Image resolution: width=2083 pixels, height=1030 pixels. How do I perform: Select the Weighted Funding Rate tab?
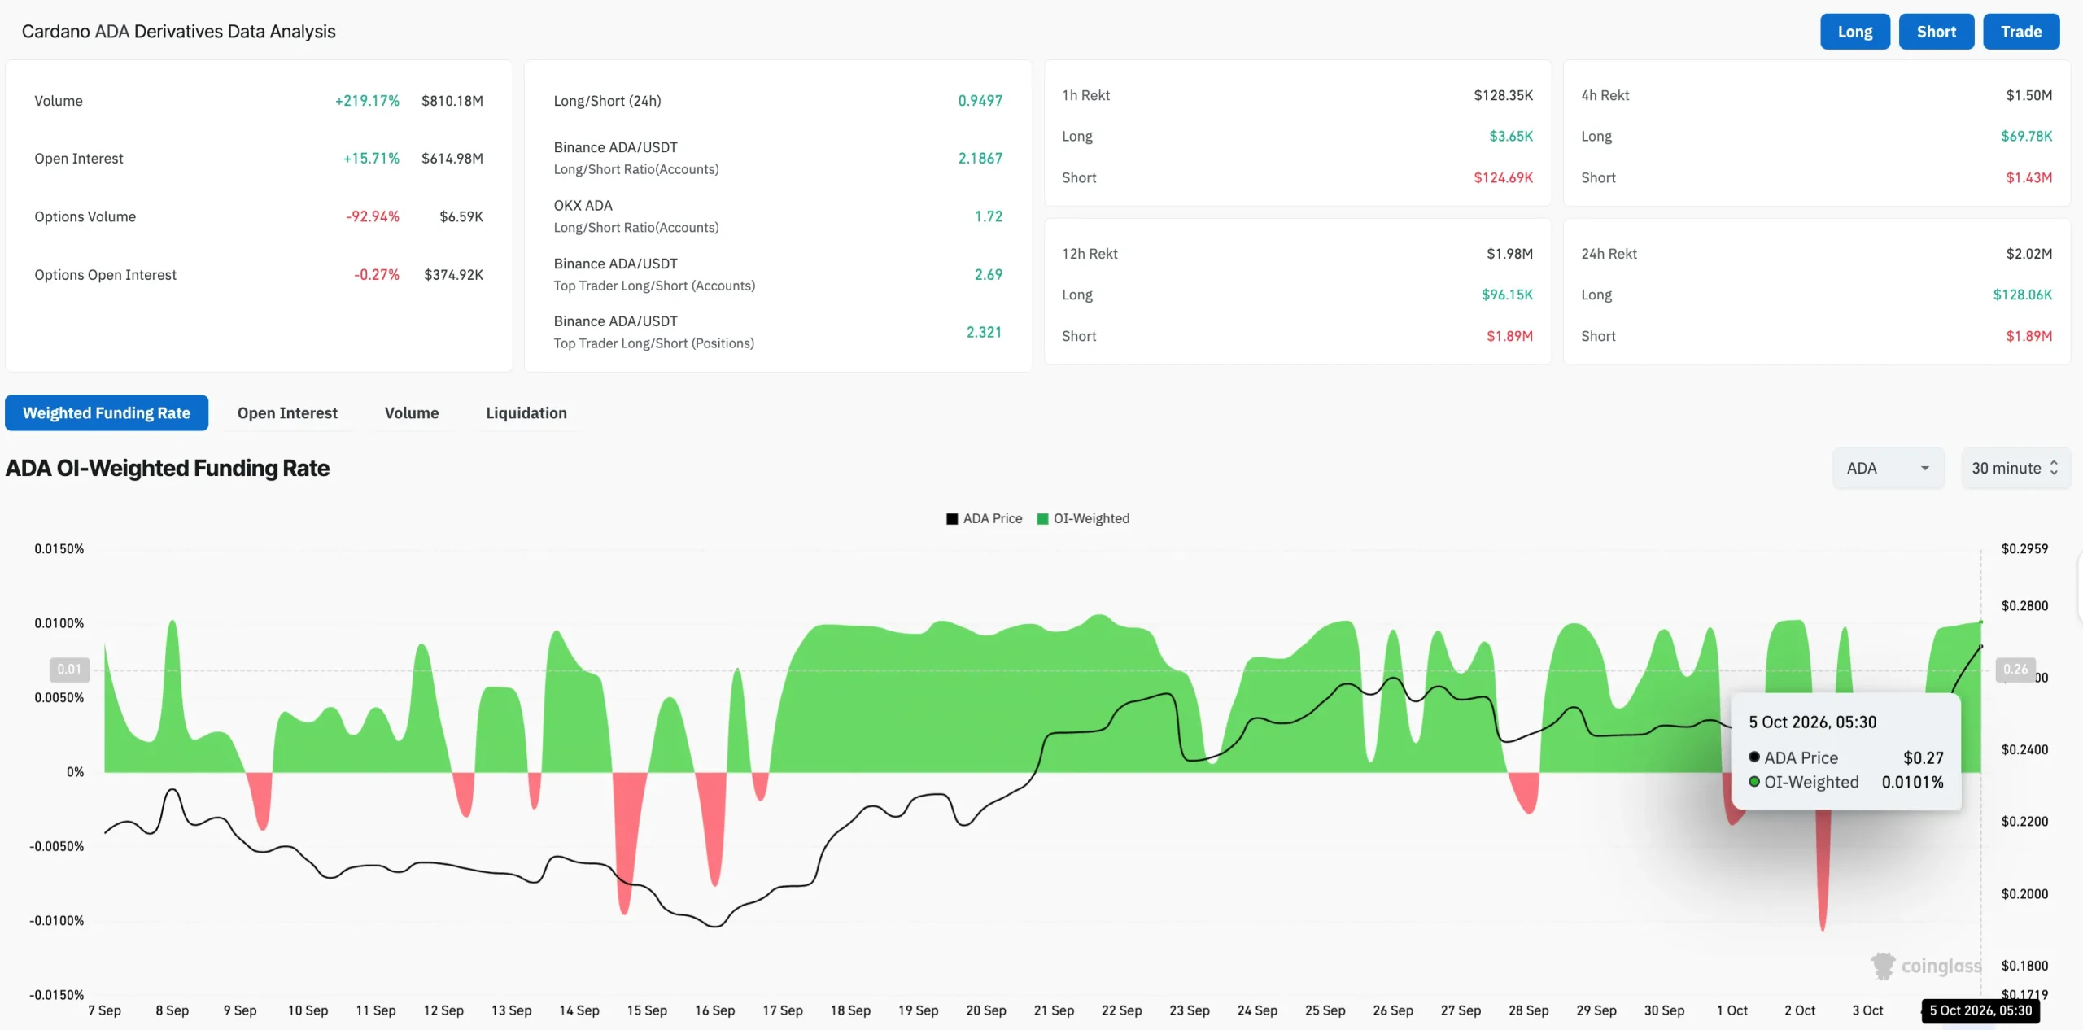pyautogui.click(x=107, y=412)
